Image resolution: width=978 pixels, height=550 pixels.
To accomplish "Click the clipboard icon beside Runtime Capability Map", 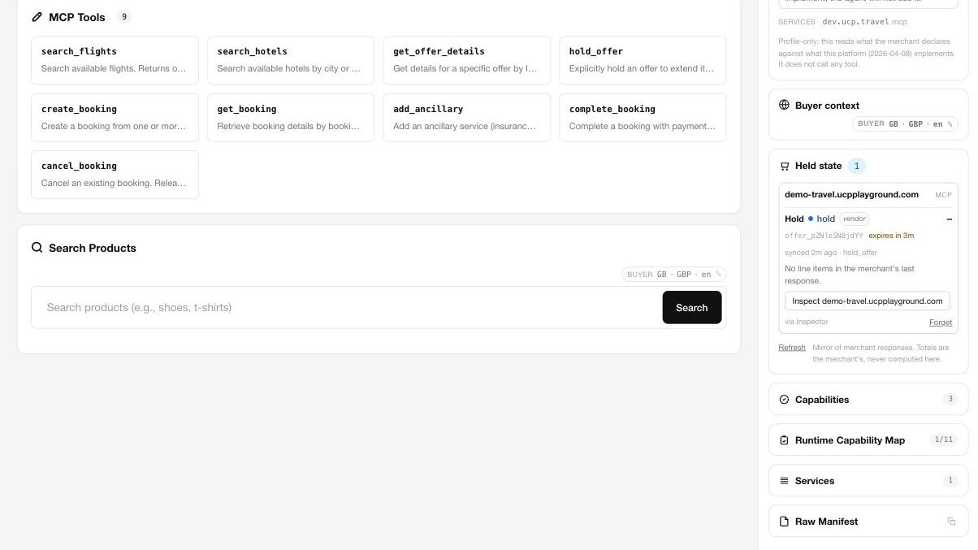I will 784,440.
